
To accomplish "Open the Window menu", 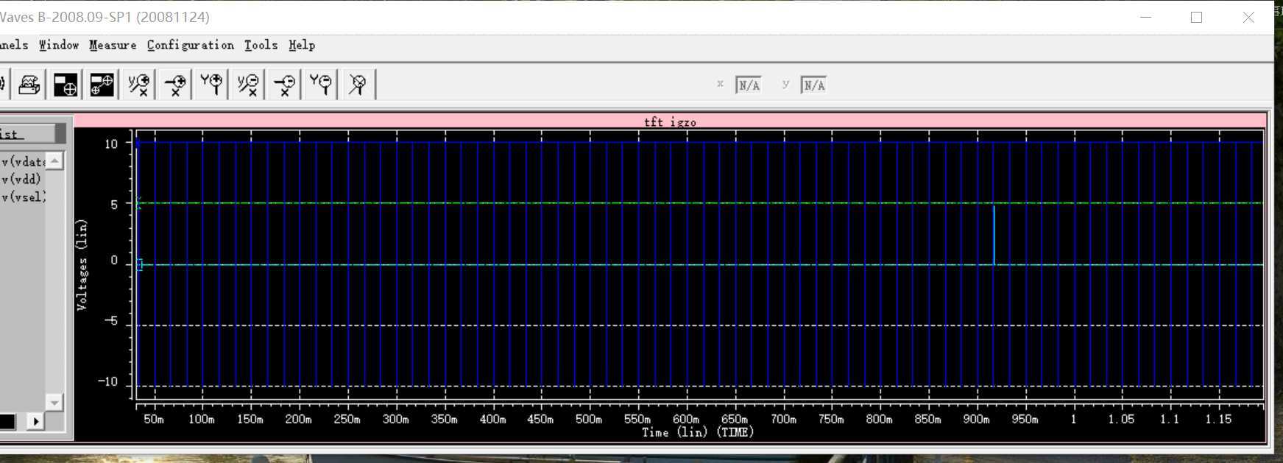I will [59, 45].
